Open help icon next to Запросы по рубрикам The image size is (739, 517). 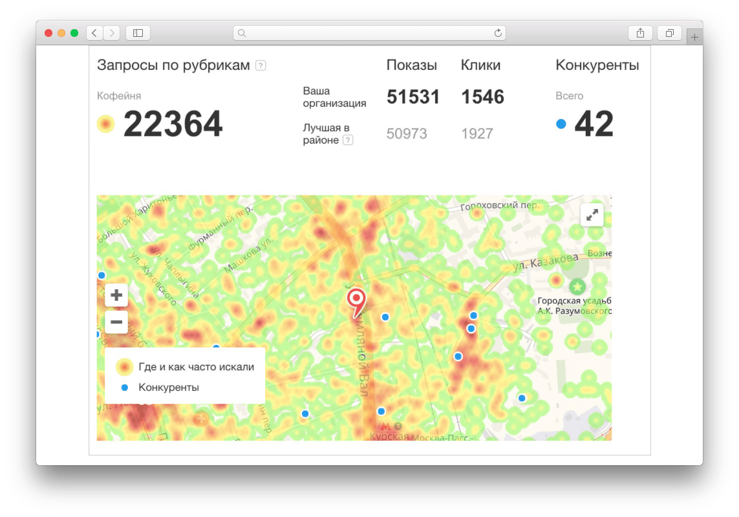point(261,65)
